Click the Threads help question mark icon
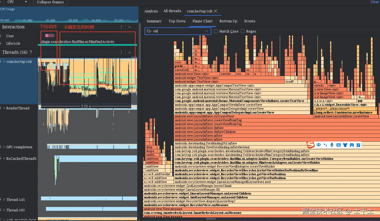380x221 pixels. coord(31,52)
